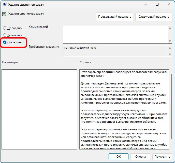Click 'Предыдущий параметр' button
This screenshot has height=163, width=175.
pos(115,17)
